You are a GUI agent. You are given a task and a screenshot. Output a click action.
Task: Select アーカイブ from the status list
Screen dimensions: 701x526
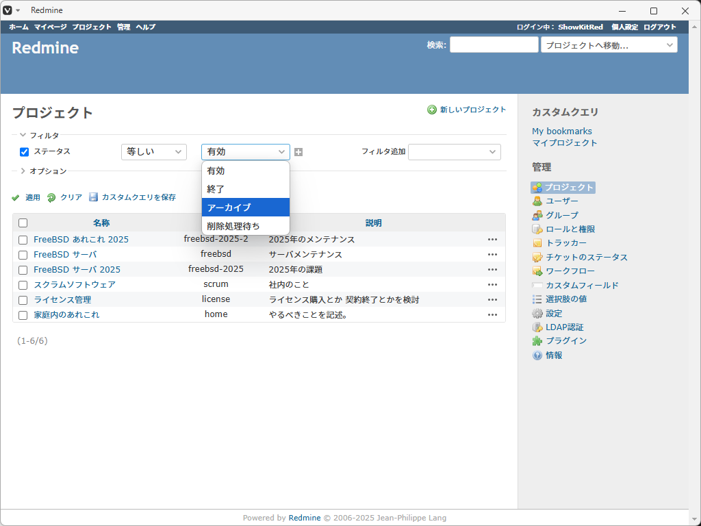tap(246, 208)
